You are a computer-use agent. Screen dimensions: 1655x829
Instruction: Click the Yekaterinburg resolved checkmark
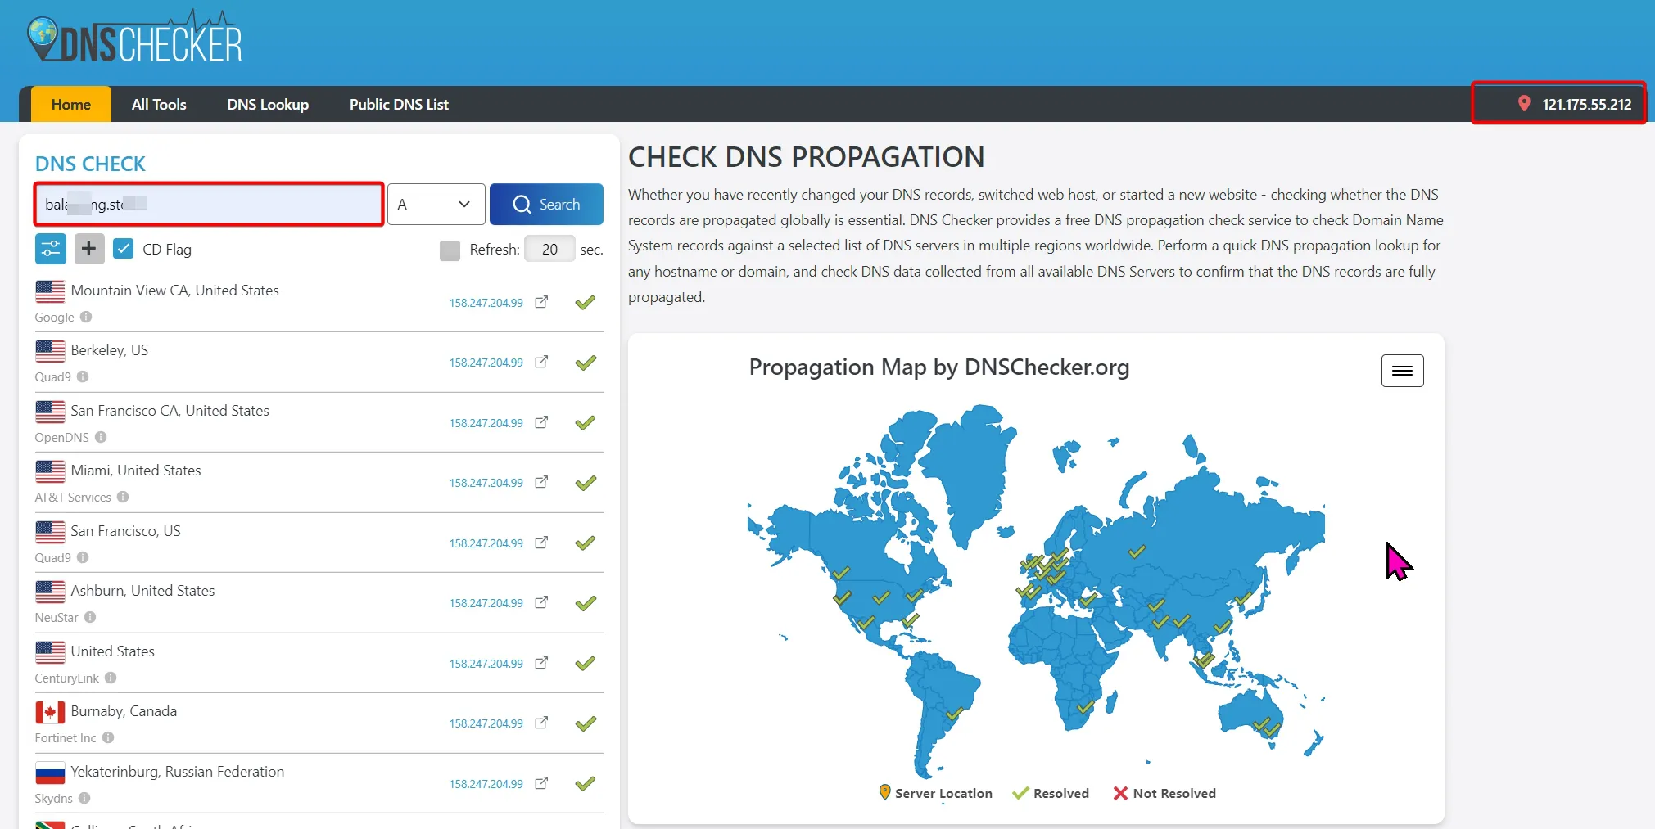click(586, 784)
